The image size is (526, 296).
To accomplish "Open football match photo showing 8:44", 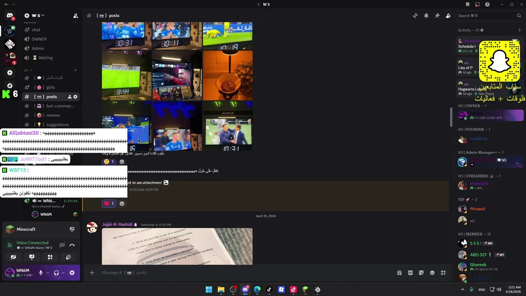I will pos(127,75).
